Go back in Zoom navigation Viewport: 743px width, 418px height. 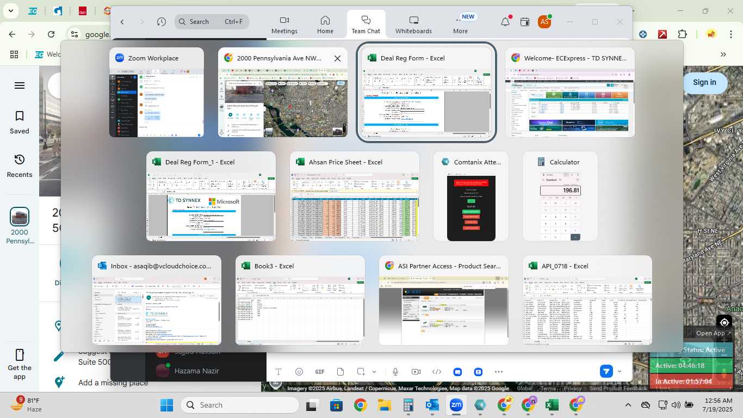click(122, 22)
